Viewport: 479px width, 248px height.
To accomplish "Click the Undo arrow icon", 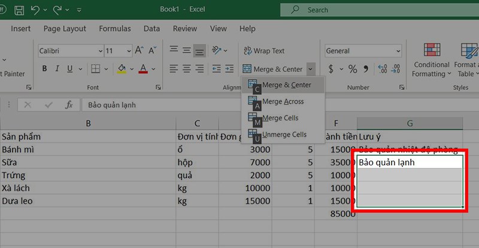I will [x=35, y=10].
